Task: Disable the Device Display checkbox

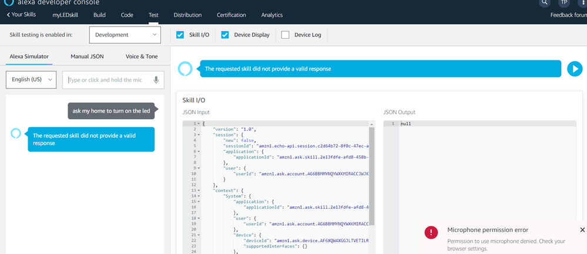Action: [225, 35]
